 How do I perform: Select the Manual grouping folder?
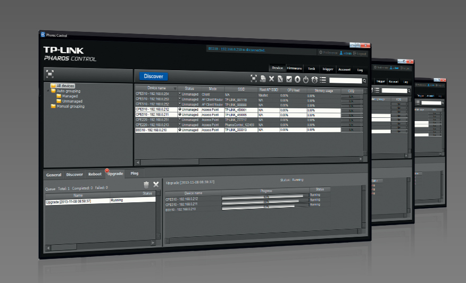coord(70,106)
